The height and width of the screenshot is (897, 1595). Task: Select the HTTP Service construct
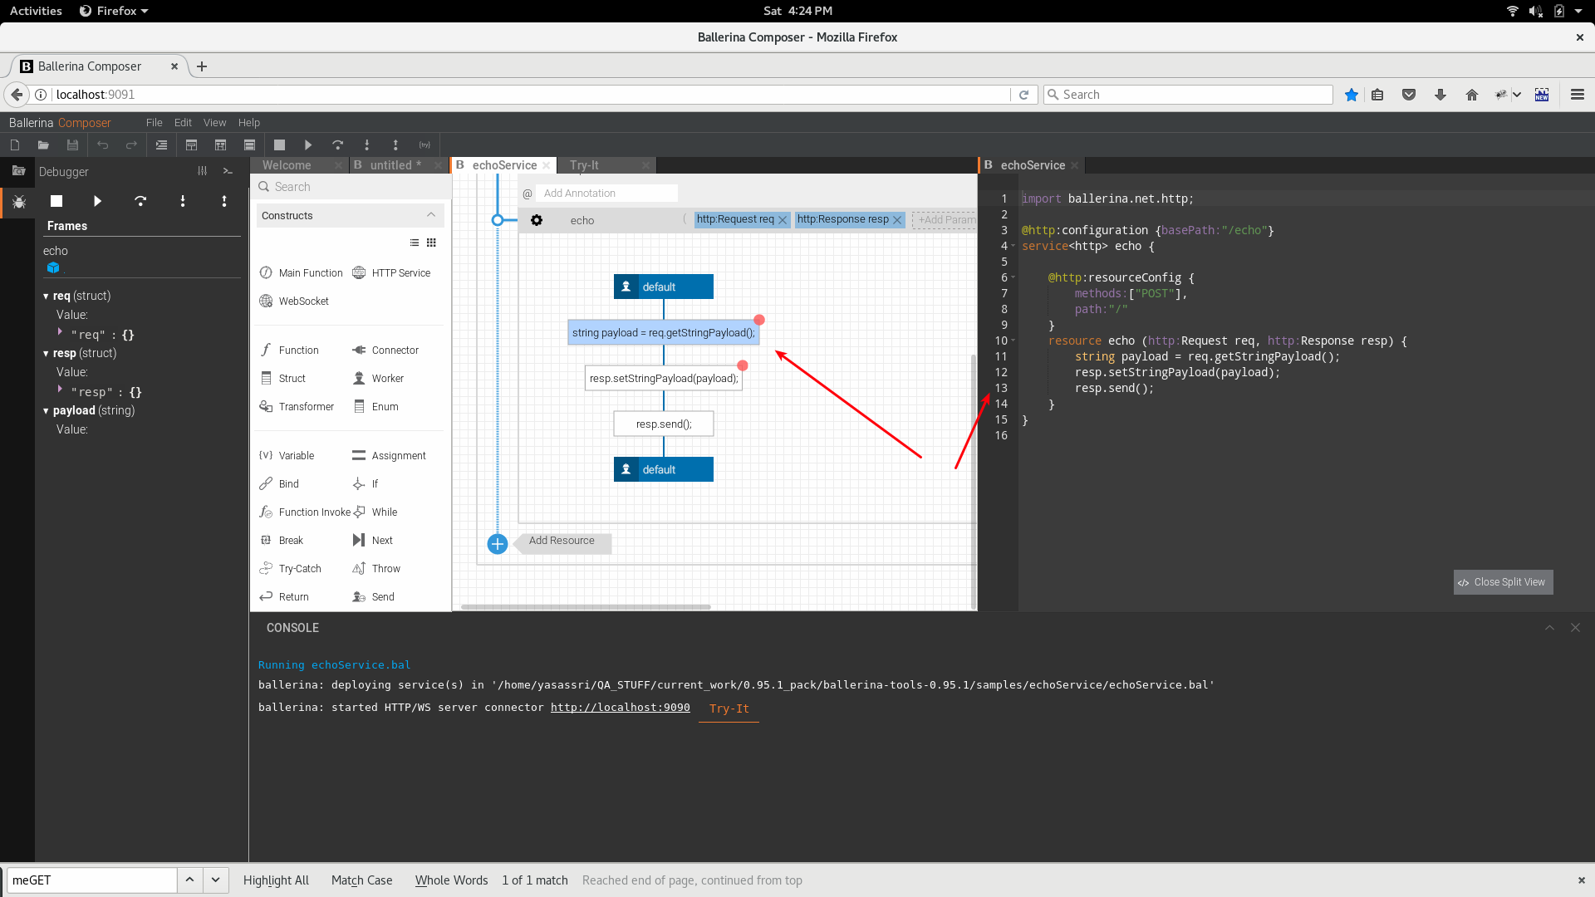click(391, 272)
